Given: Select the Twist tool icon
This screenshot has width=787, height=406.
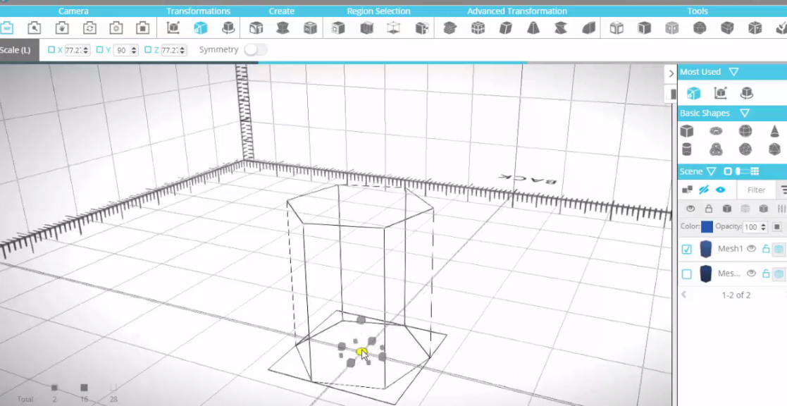Looking at the screenshot, I should [561, 28].
